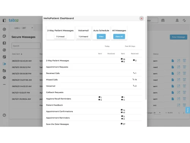Click the tab32 logo
190x143 pixels.
point(14,20)
